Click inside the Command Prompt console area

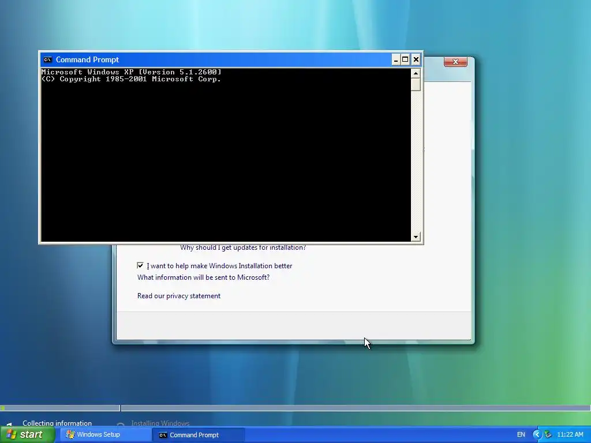tap(226, 155)
